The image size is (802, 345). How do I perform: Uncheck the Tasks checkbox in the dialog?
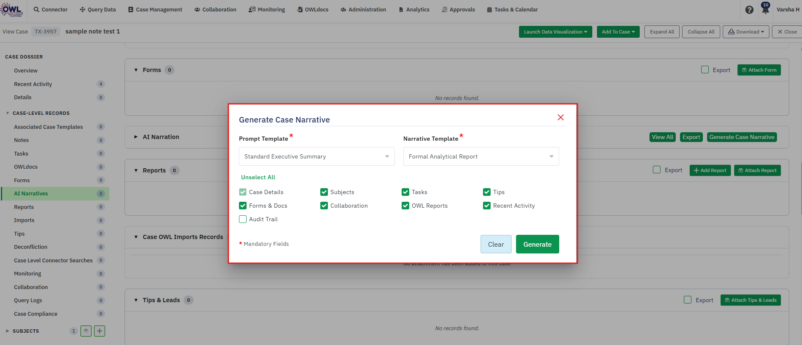point(405,192)
